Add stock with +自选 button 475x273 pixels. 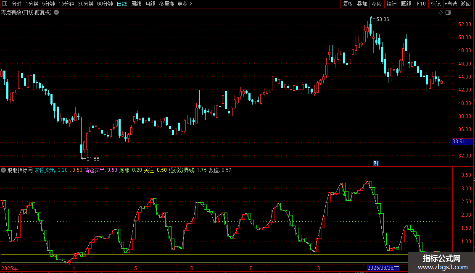[x=451, y=4]
